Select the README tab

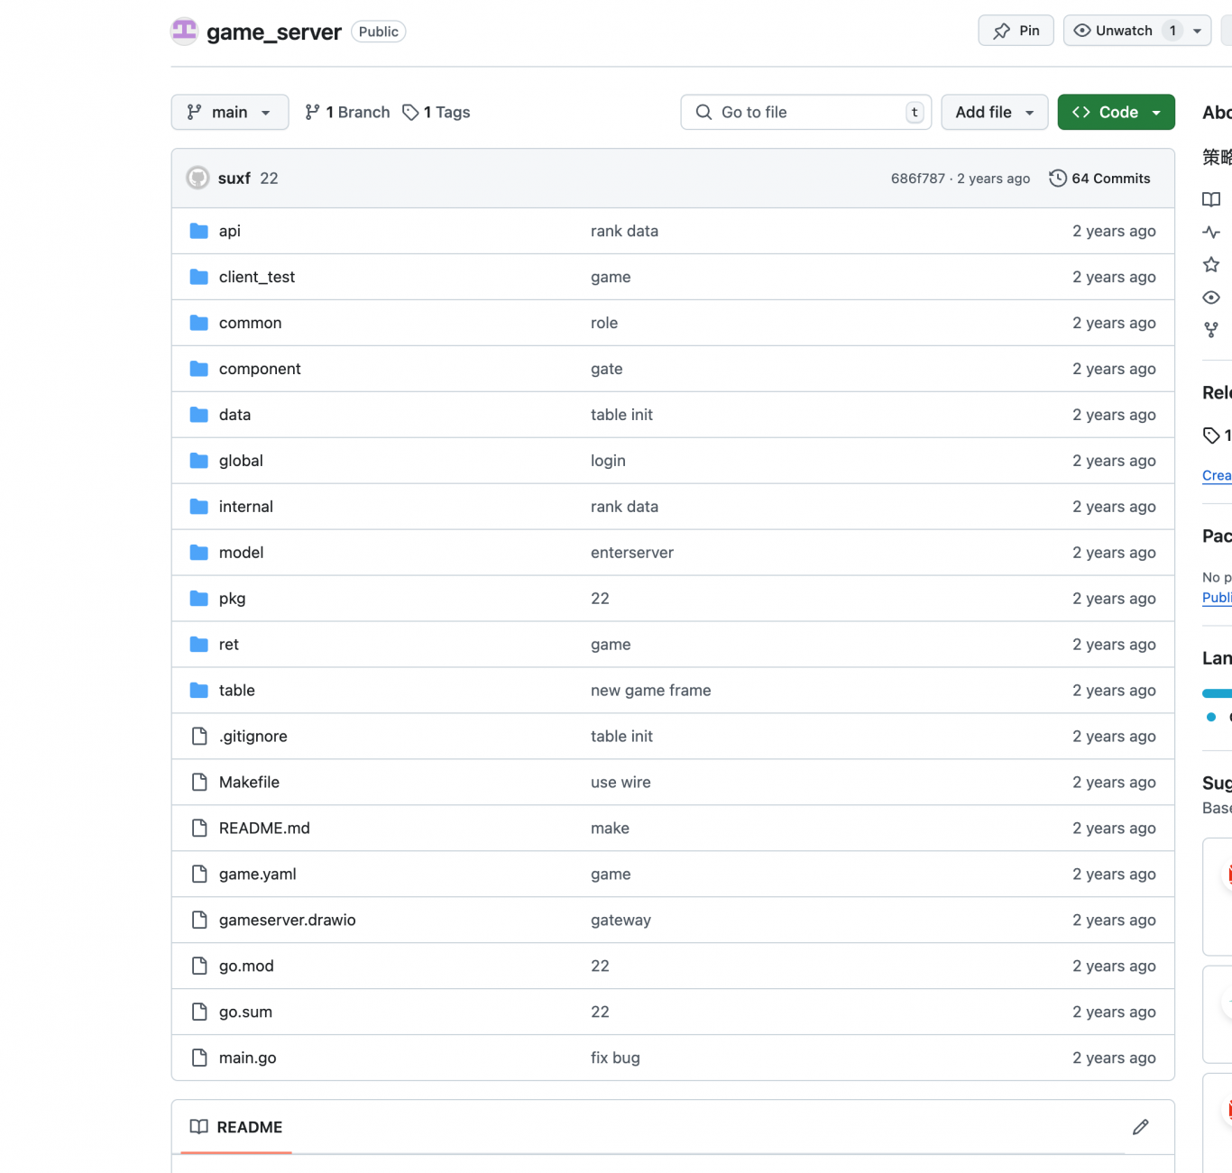coord(236,1127)
